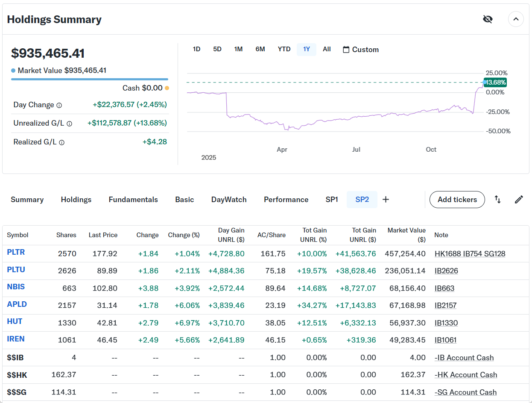This screenshot has width=532, height=403.
Task: Click the 13.68% chart endpoint marker
Action: coord(485,82)
